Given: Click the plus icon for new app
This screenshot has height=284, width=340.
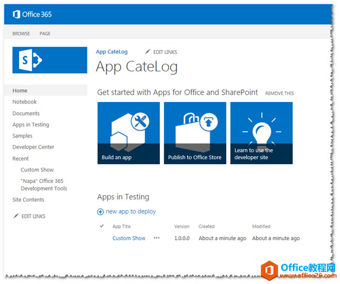Looking at the screenshot, I should click(101, 212).
